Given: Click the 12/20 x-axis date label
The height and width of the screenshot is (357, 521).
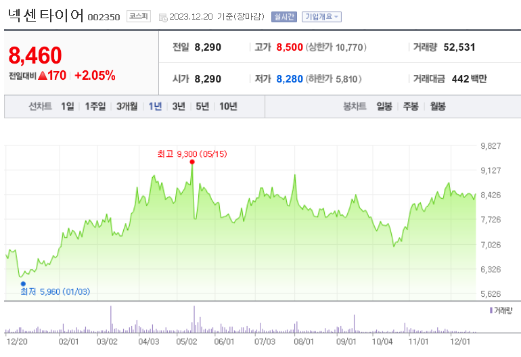Looking at the screenshot, I should coord(17,341).
